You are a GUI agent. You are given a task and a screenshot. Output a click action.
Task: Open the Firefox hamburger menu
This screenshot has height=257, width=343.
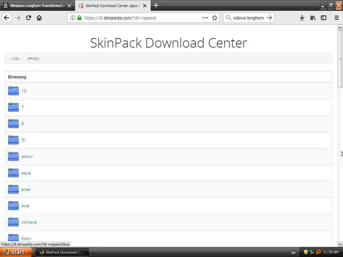[337, 18]
